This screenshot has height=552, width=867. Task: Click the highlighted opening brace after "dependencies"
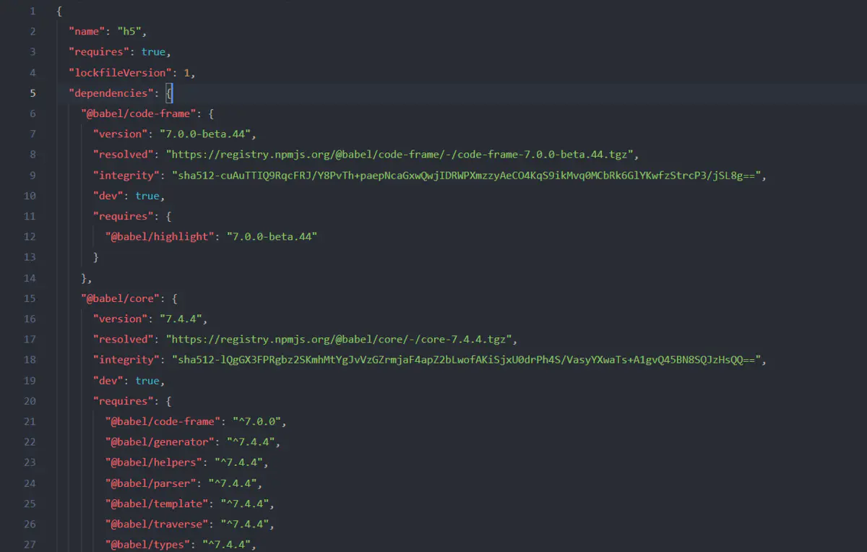[x=169, y=93]
